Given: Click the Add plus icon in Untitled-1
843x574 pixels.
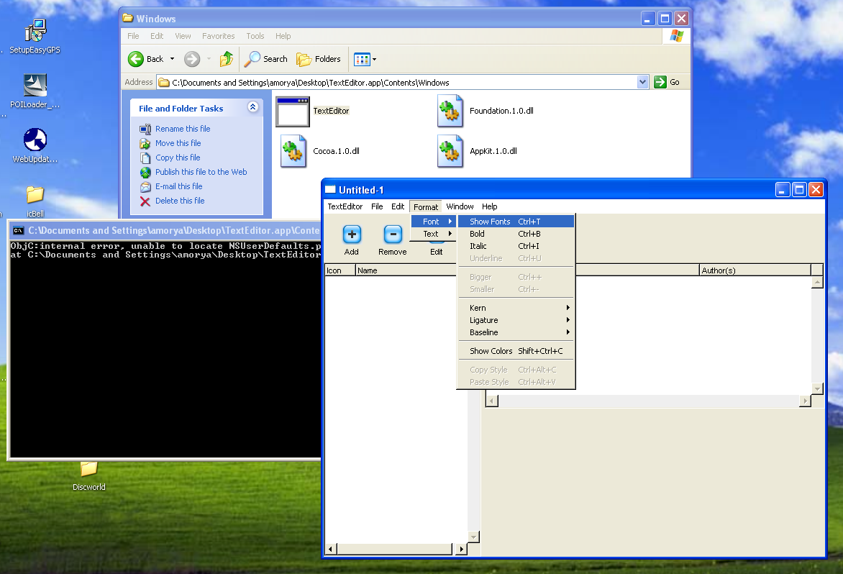Looking at the screenshot, I should pyautogui.click(x=352, y=234).
